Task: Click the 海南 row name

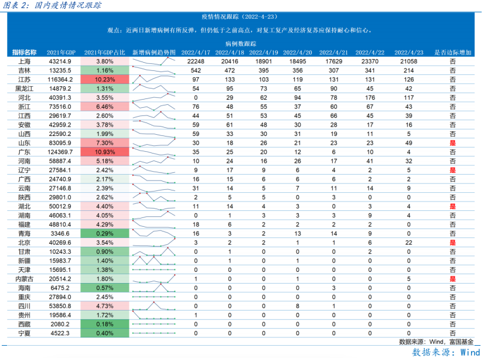Action: (x=24, y=288)
